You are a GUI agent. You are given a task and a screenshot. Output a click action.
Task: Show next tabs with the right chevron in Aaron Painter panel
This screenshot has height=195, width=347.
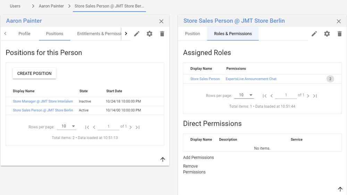click(x=126, y=33)
